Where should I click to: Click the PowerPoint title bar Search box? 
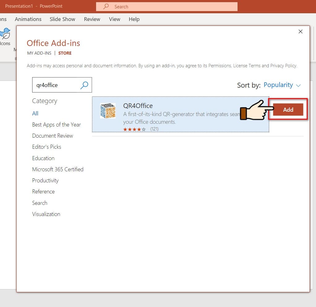pyautogui.click(x=167, y=7)
